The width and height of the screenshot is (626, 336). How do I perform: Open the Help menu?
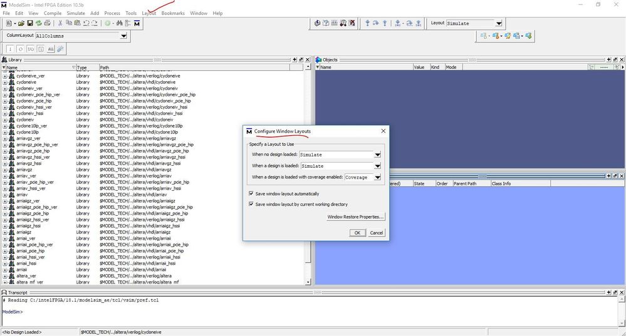pos(217,13)
